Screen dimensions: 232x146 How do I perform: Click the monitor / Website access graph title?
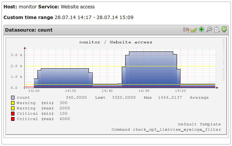[116, 42]
